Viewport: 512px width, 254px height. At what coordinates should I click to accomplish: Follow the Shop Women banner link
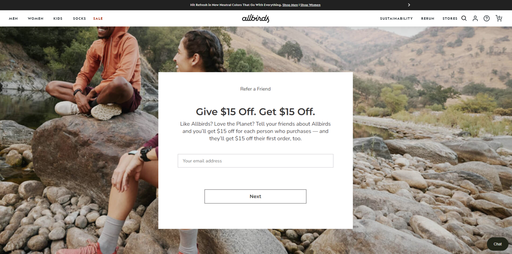coord(310,5)
